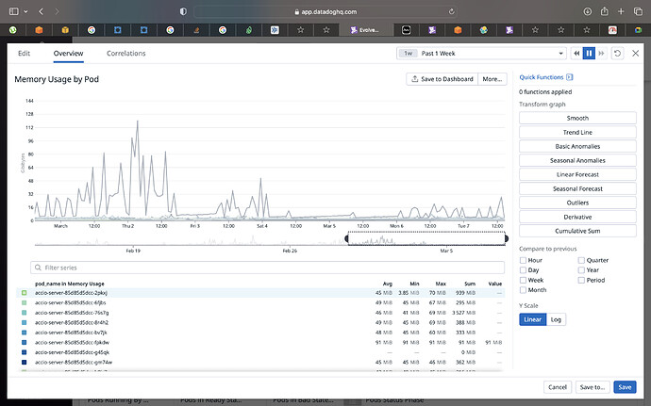The image size is (651, 406).
Task: Enable the Month comparison checkbox
Action: coord(523,290)
